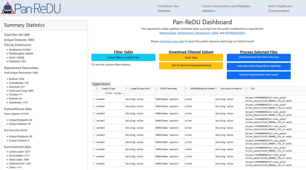
Task: Click the 'Unique Datasets: 3983' text
Action: tap(19, 40)
